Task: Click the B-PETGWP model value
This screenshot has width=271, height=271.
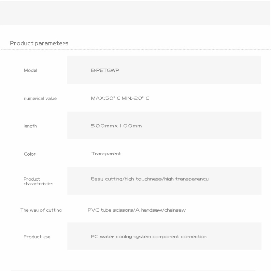Action: 105,70
